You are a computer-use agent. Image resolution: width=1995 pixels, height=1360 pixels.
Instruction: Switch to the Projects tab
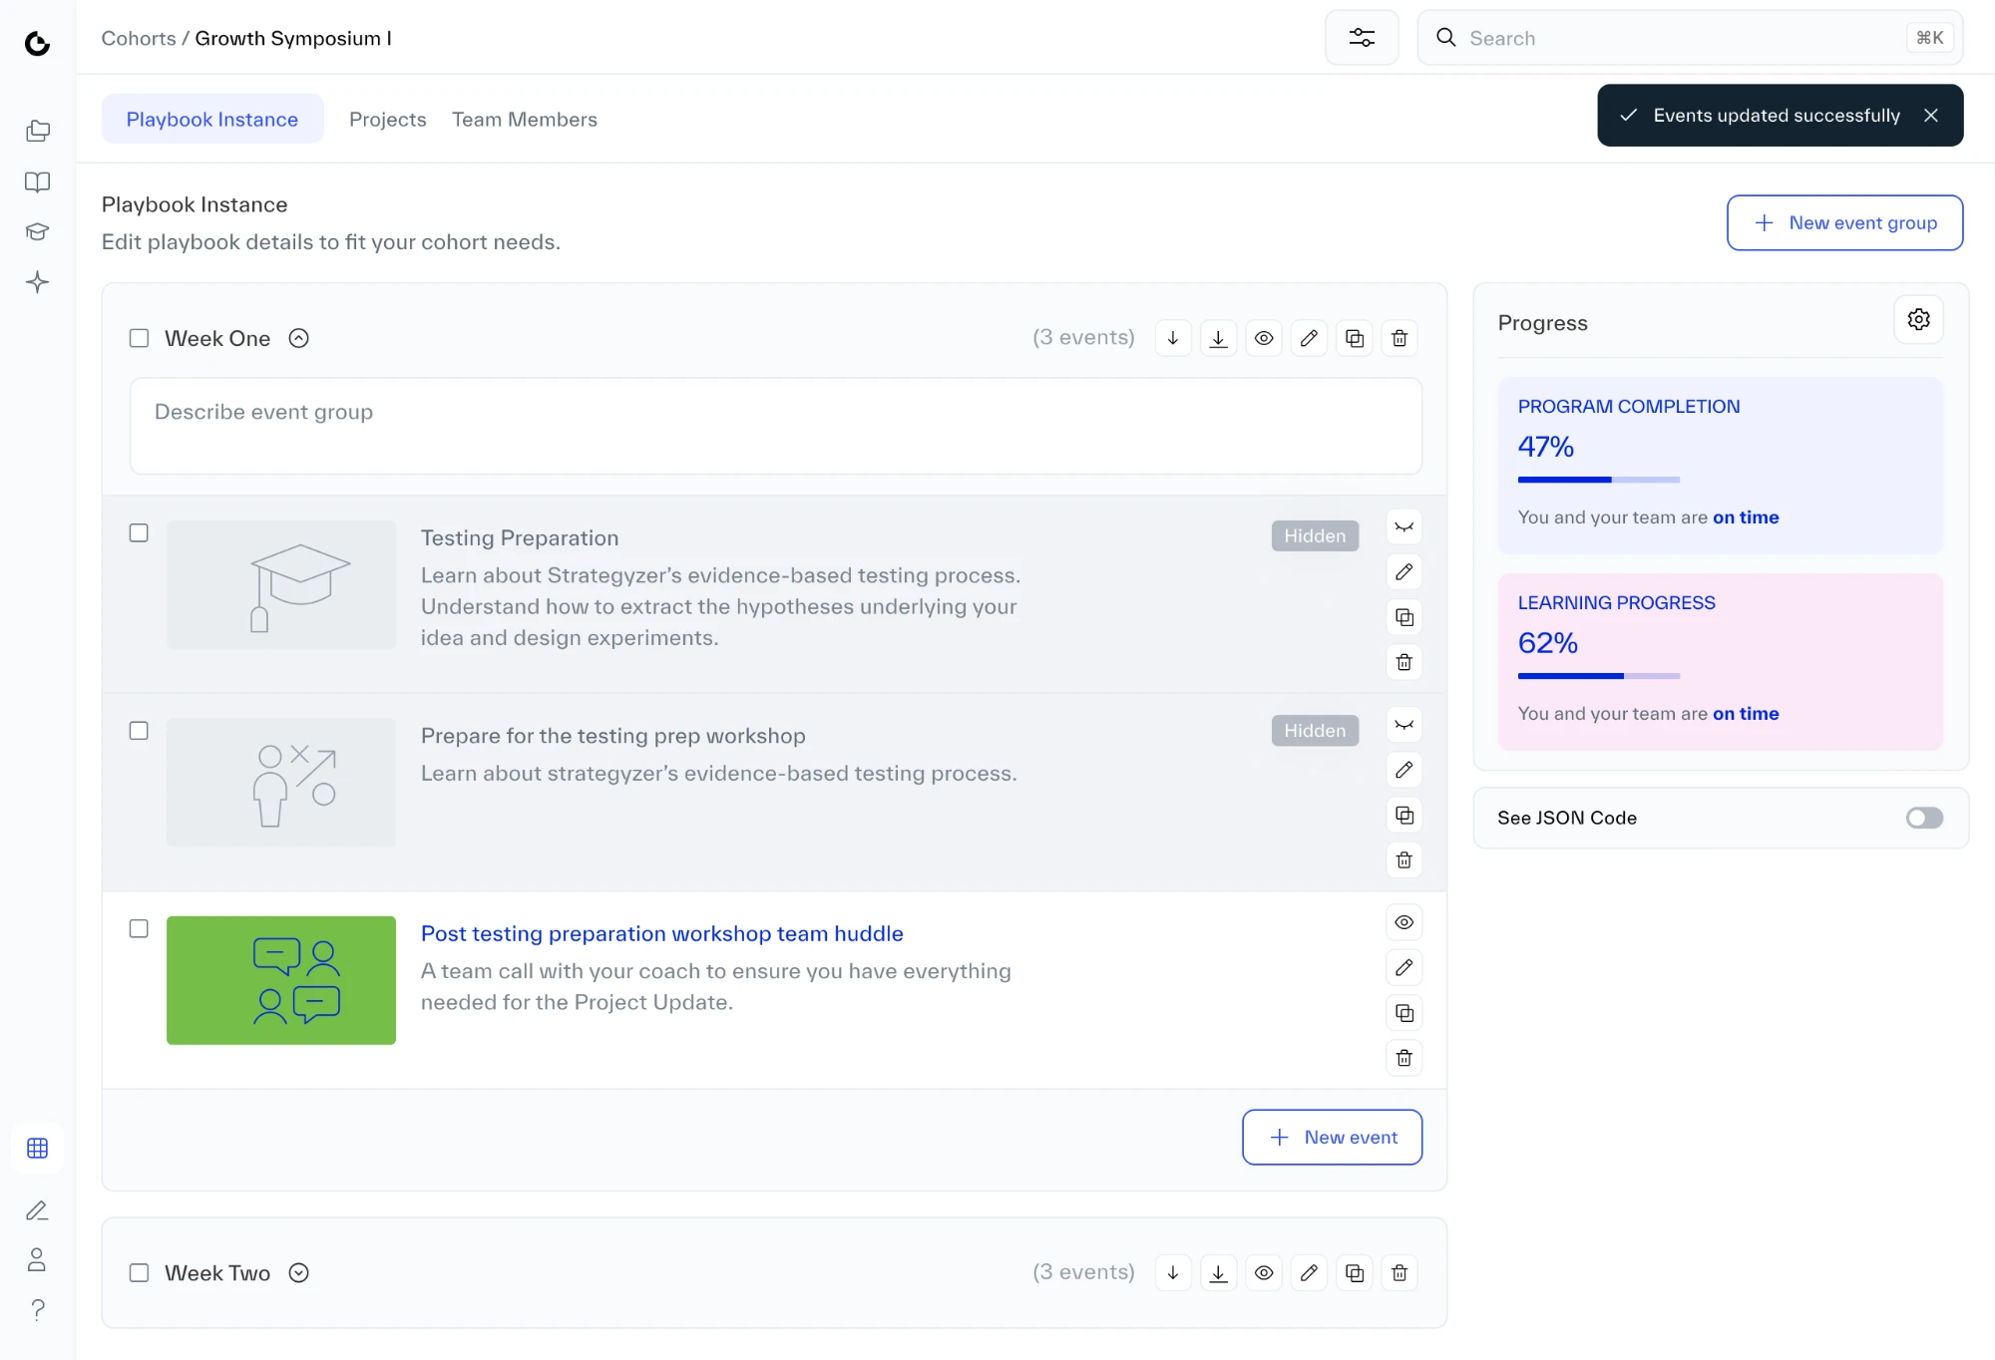(388, 120)
